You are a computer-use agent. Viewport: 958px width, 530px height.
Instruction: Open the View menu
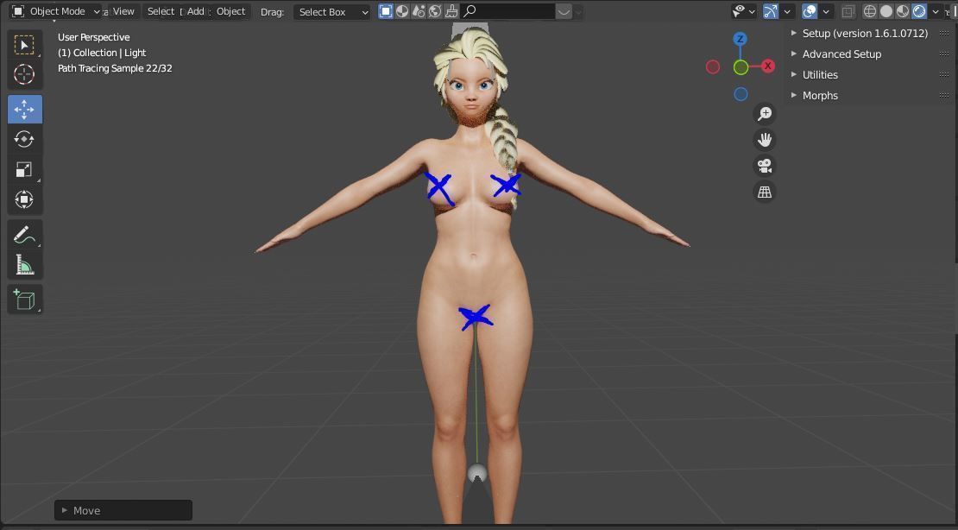click(x=123, y=11)
